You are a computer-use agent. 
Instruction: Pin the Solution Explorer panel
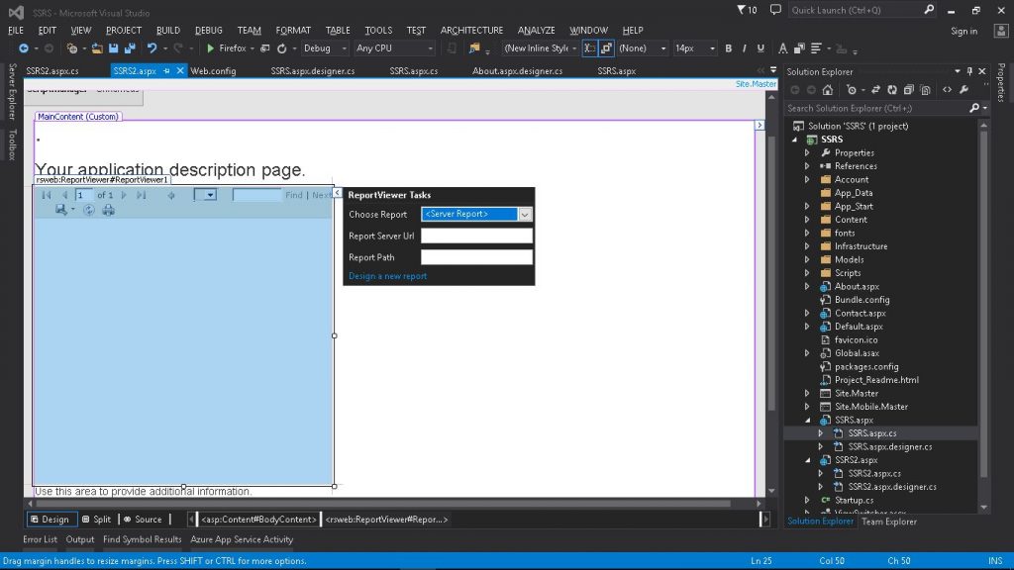point(969,71)
